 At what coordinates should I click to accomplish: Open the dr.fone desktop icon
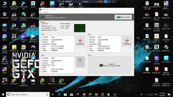(33, 4)
